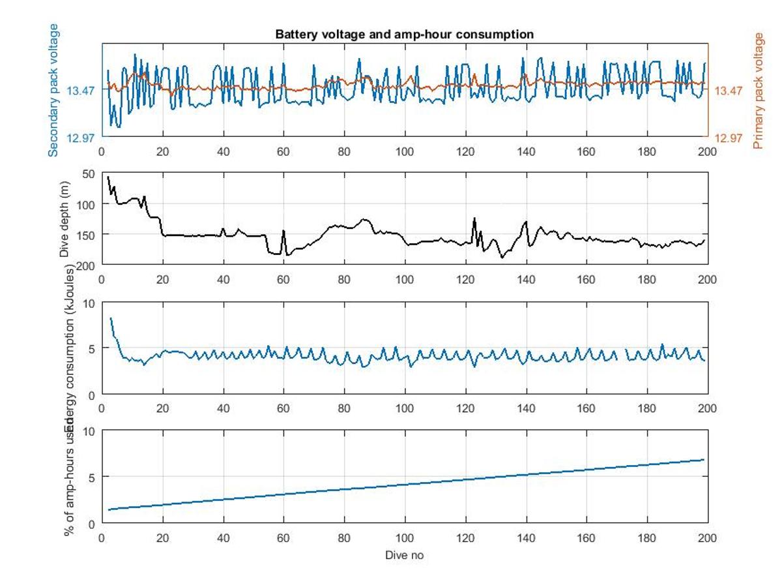Click x-axis tick 60 under the voltage plot
This screenshot has height=587, width=782.
283,151
